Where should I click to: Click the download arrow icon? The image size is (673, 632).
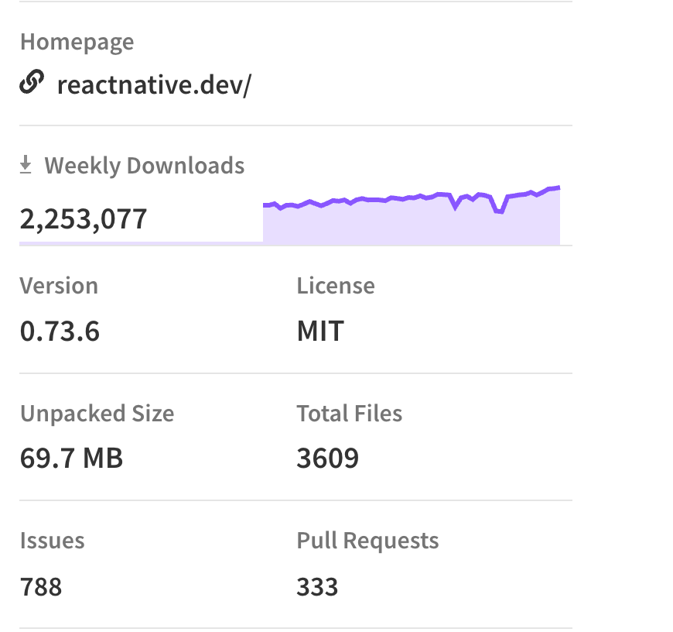click(x=26, y=165)
